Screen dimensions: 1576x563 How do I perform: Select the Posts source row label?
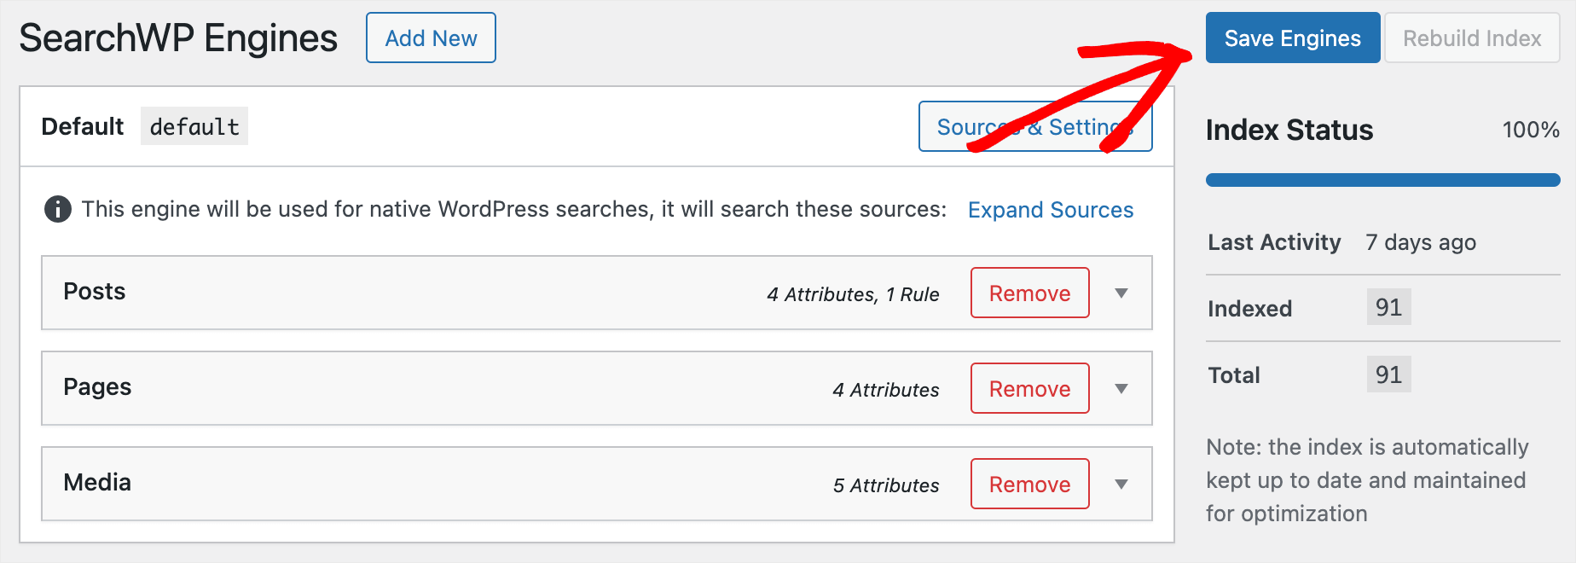95,292
